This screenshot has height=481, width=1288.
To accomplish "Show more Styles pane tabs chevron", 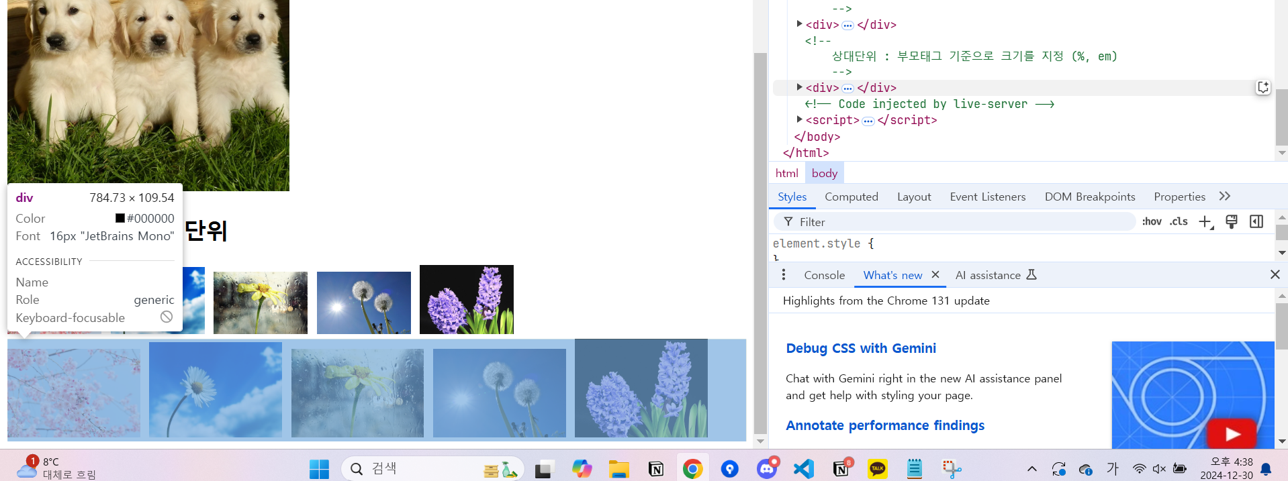I will pos(1225,196).
